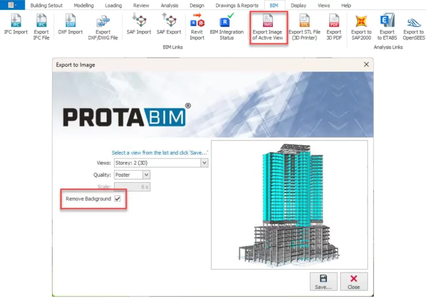Launch SAF Export
This screenshot has height=298, width=426.
point(169,25)
